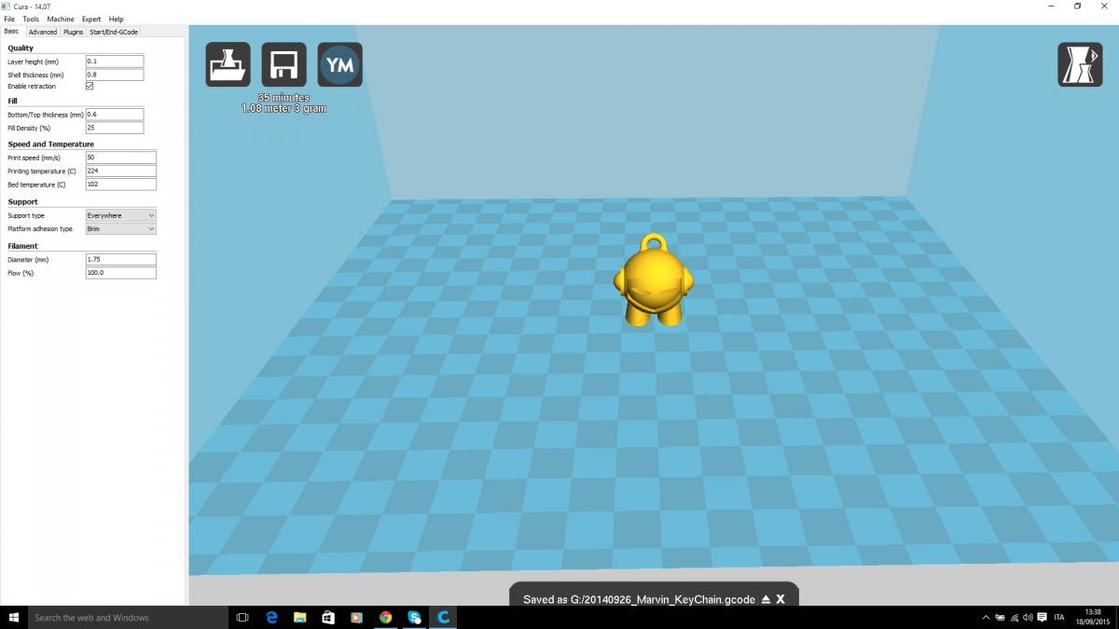Open Skype from the taskbar
The image size is (1119, 629).
pyautogui.click(x=414, y=617)
